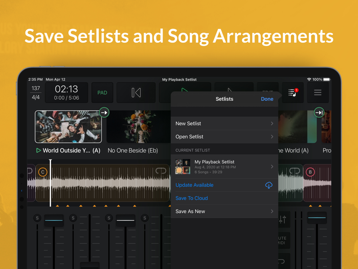Choose Save As New
This screenshot has width=358, height=269.
(x=224, y=211)
